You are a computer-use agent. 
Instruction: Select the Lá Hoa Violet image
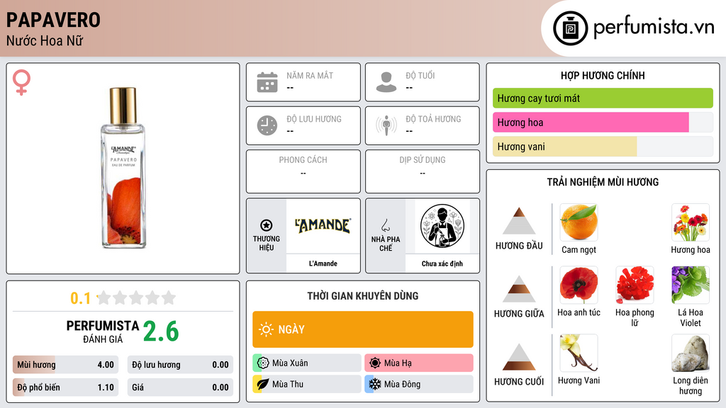(x=691, y=285)
